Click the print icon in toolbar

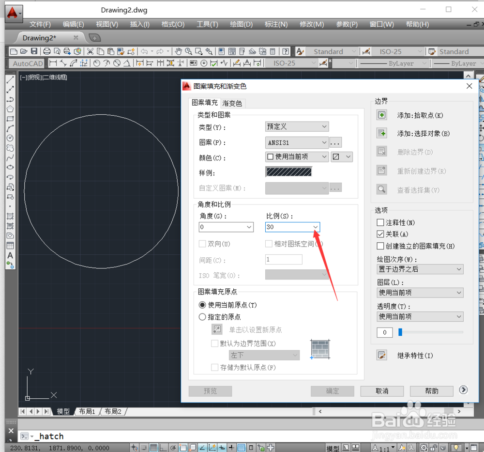pos(46,51)
